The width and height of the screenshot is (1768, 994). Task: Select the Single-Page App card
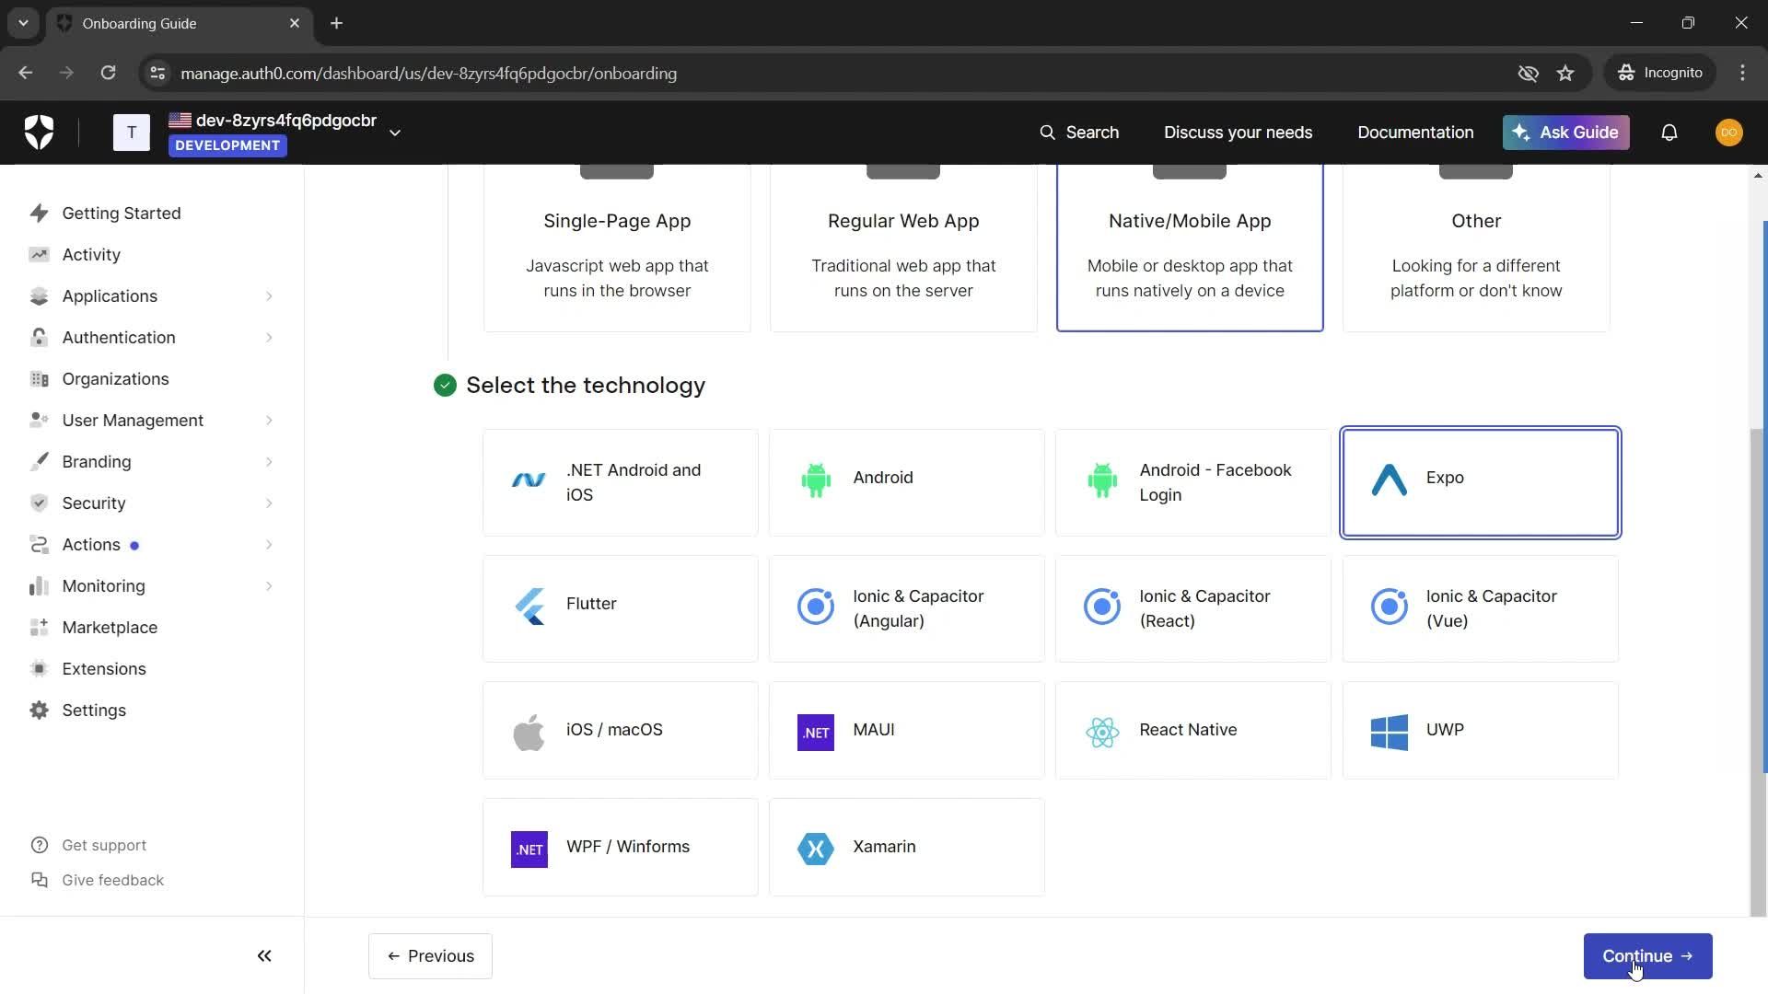[x=617, y=248]
